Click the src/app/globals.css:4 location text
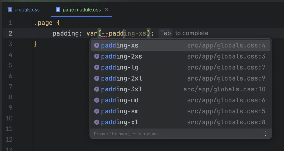284x151 pixels. [x=226, y=46]
